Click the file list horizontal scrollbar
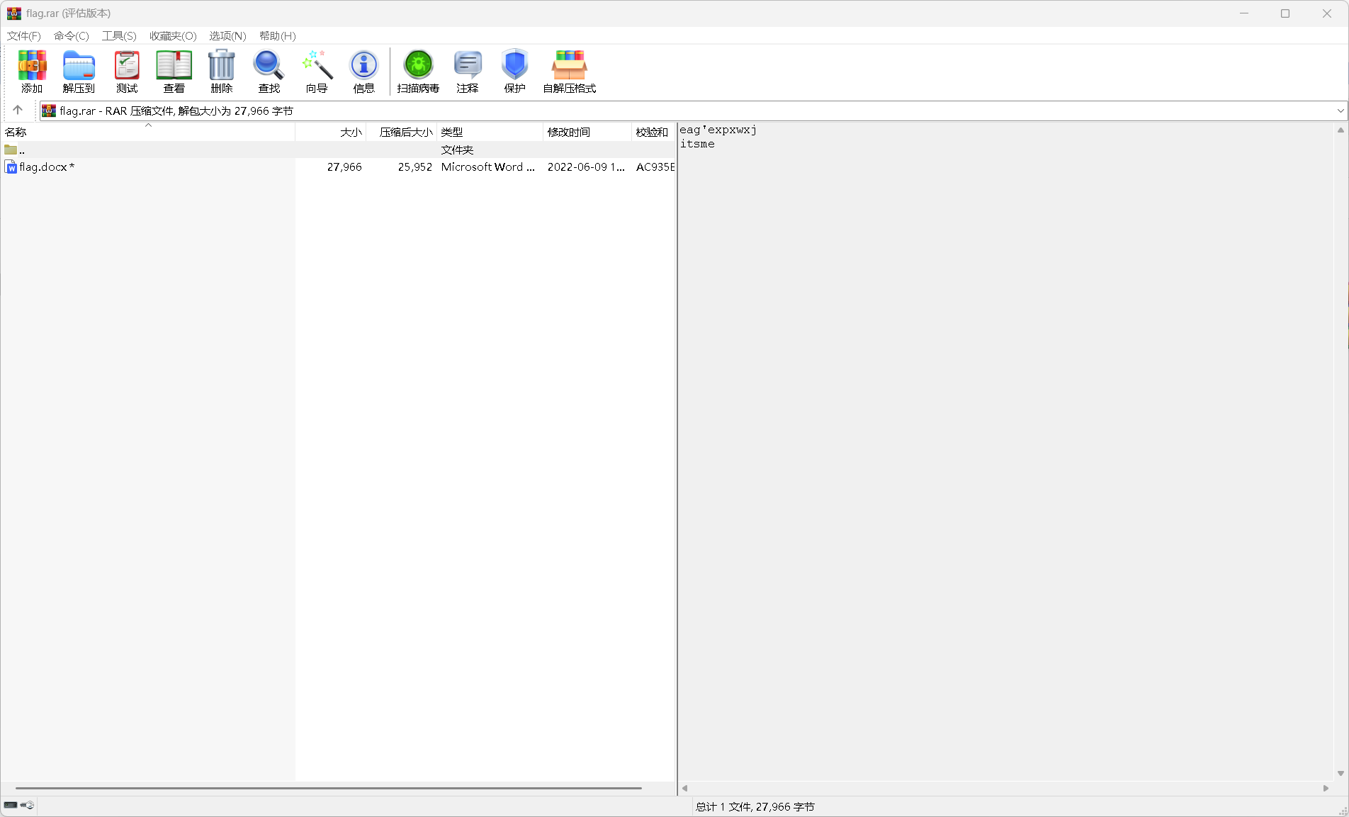 tap(329, 788)
